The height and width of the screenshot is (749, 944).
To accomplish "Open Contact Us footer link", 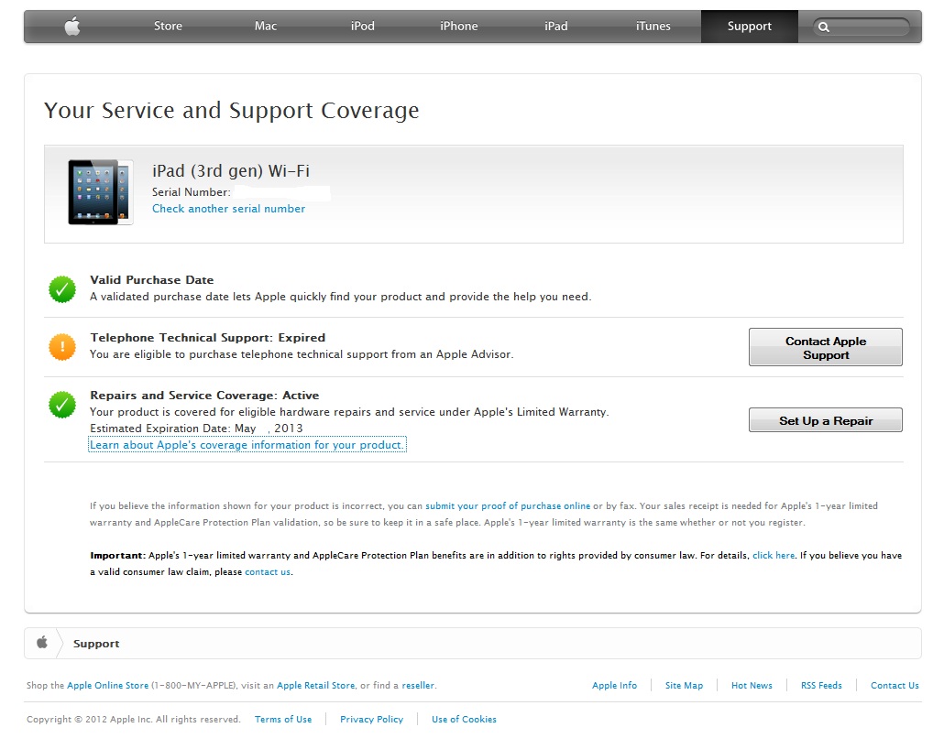I will tap(895, 685).
